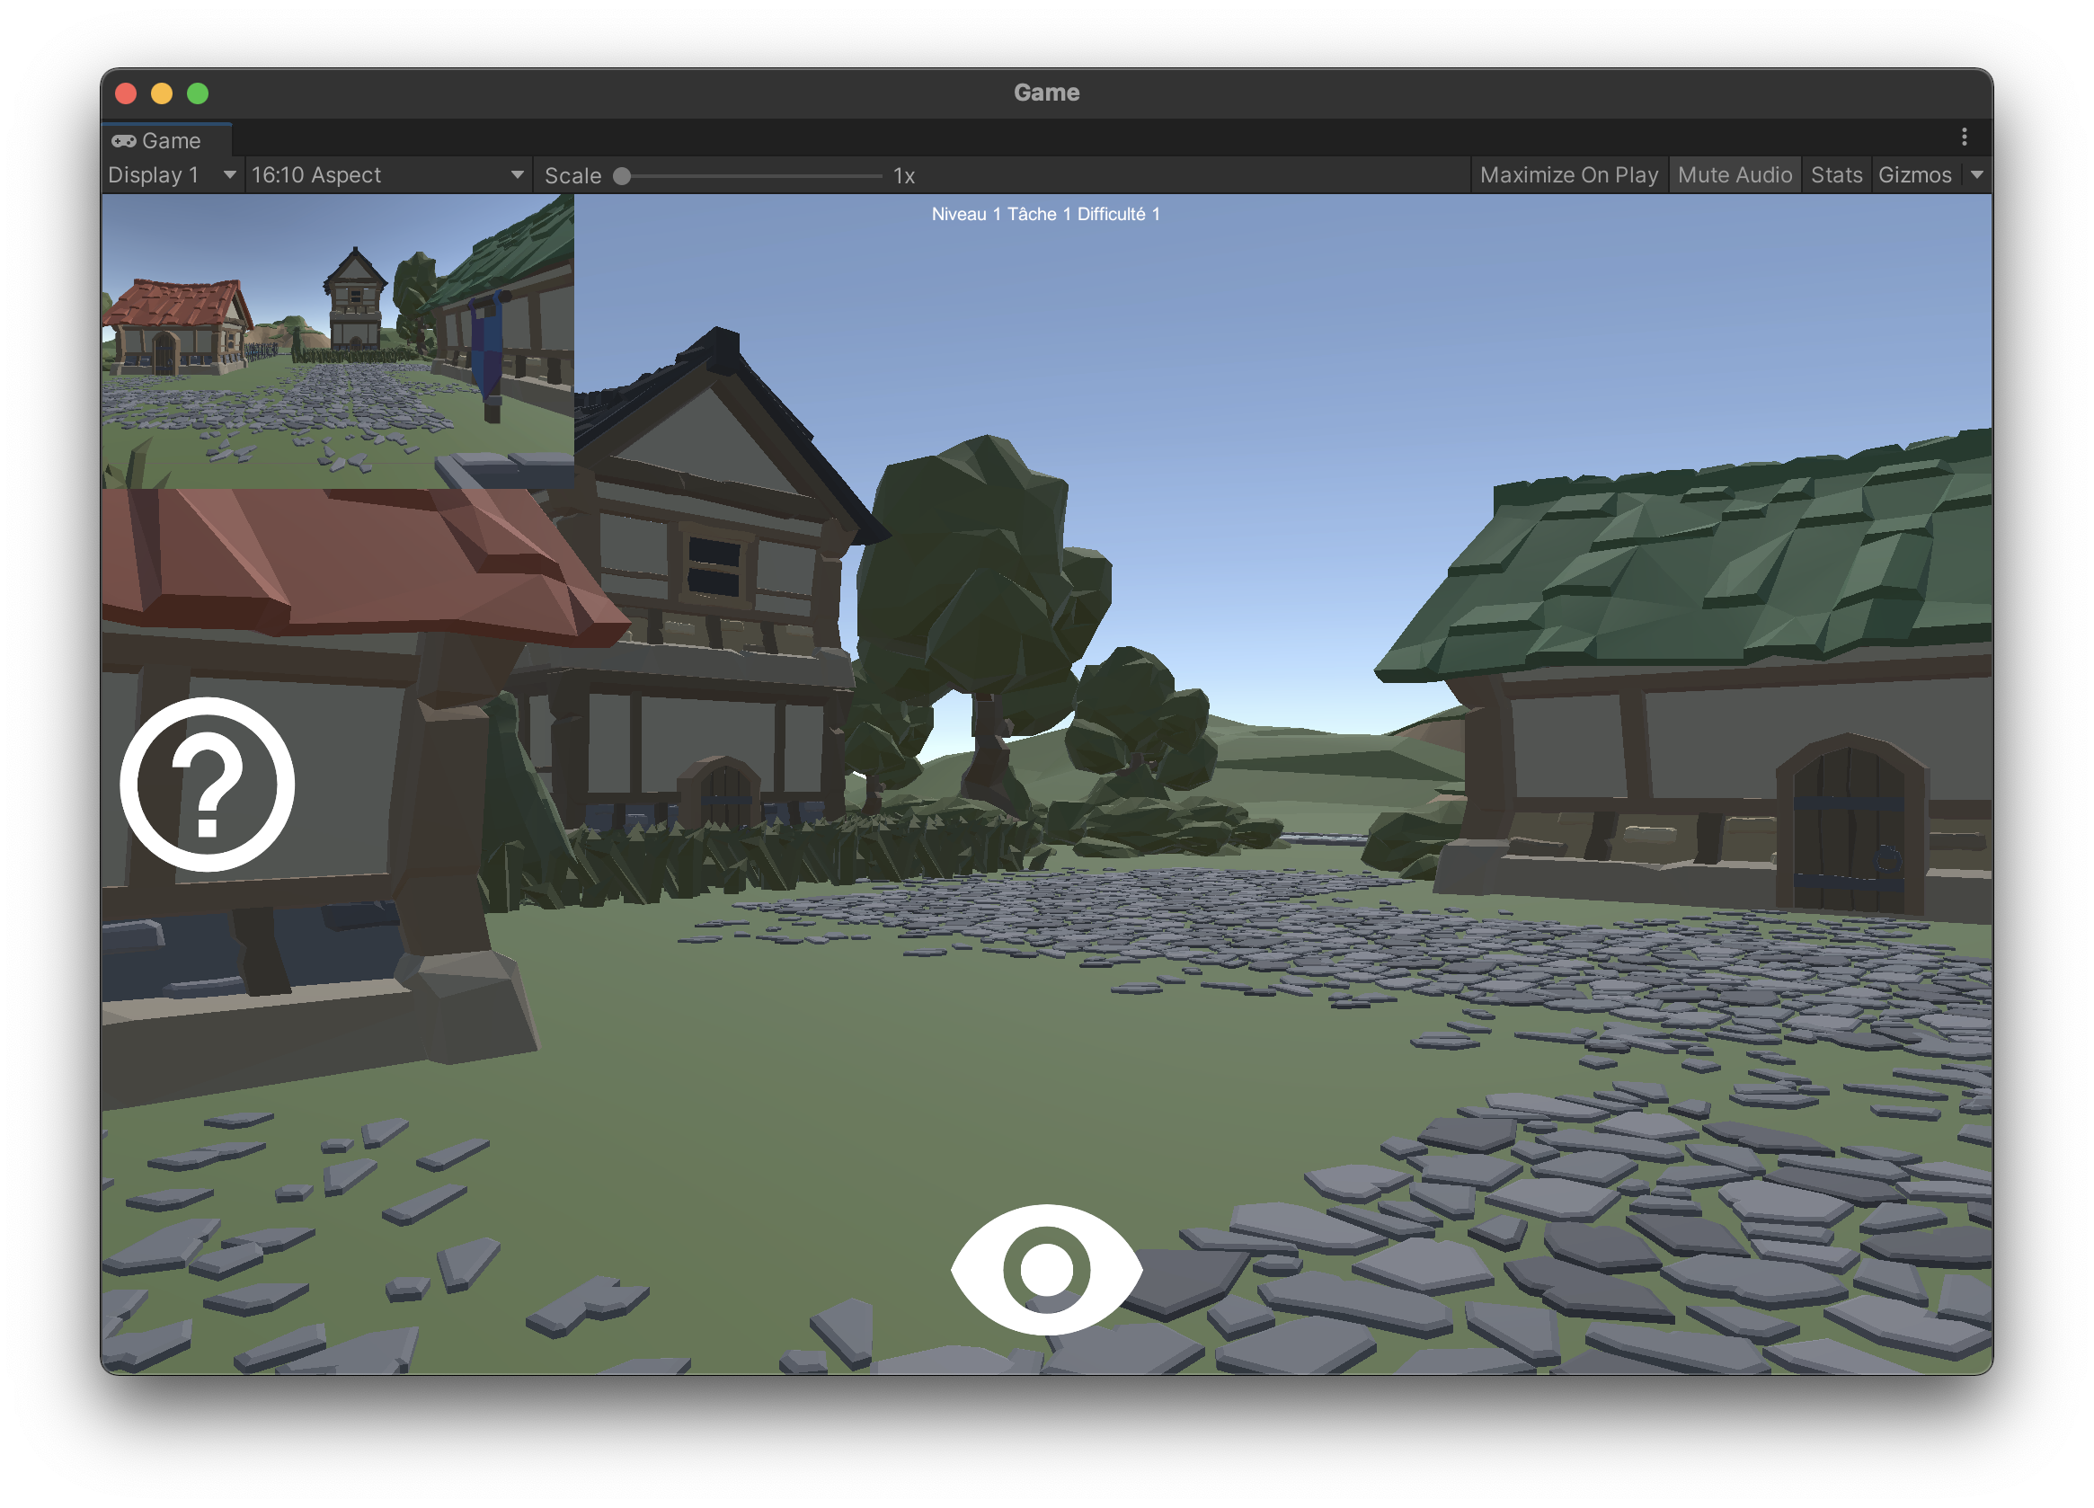
Task: Click the Game window title text
Action: click(1046, 93)
